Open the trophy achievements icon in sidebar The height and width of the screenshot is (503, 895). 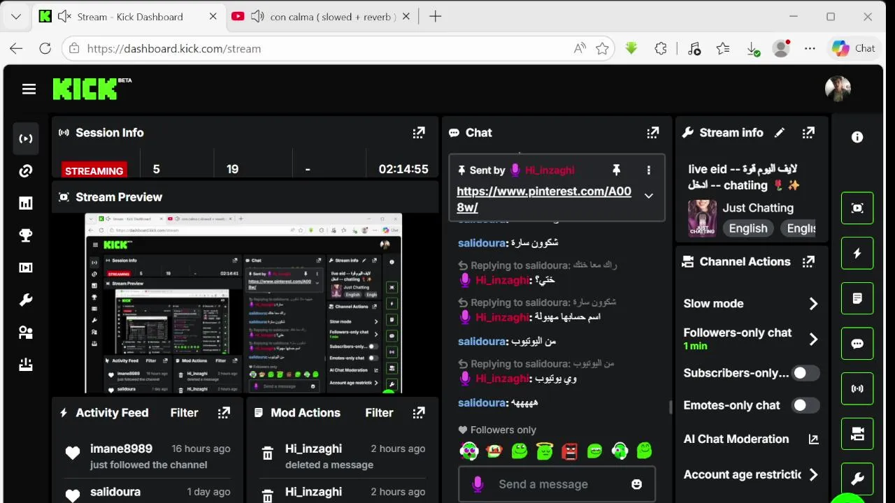[x=26, y=235]
